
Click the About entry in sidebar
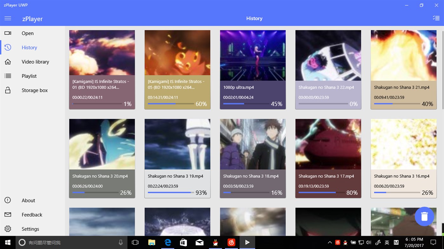(x=28, y=200)
